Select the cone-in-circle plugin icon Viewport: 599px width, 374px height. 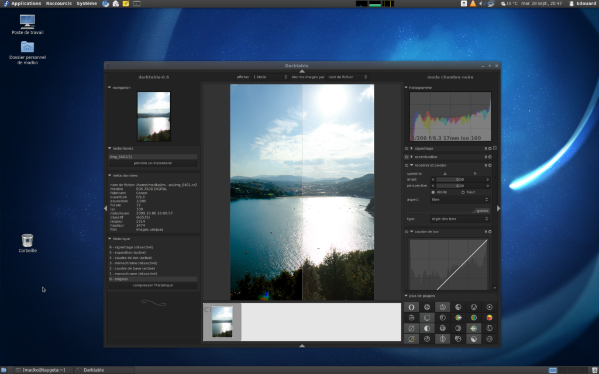click(442, 307)
